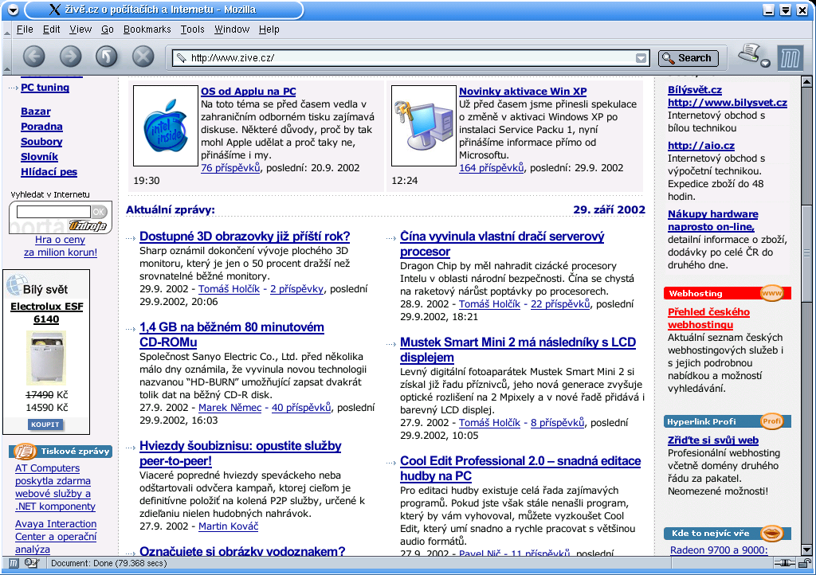Click the Windows XP computer article thumbnail
816x575 pixels.
tap(424, 126)
